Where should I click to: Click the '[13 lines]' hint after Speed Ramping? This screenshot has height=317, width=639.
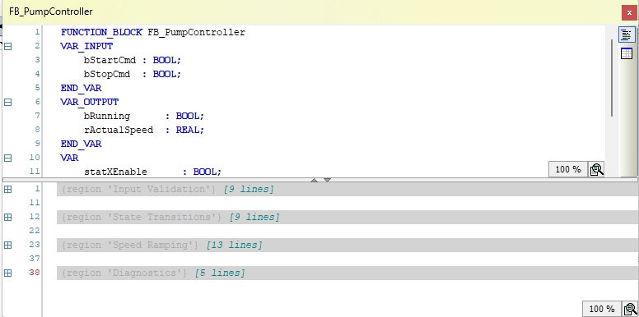point(235,245)
